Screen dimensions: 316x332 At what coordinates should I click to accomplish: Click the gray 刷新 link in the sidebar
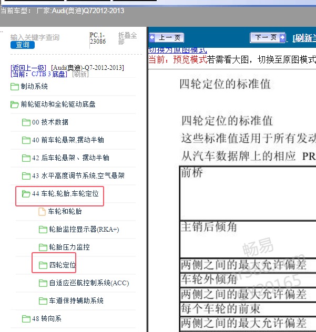click(x=80, y=74)
